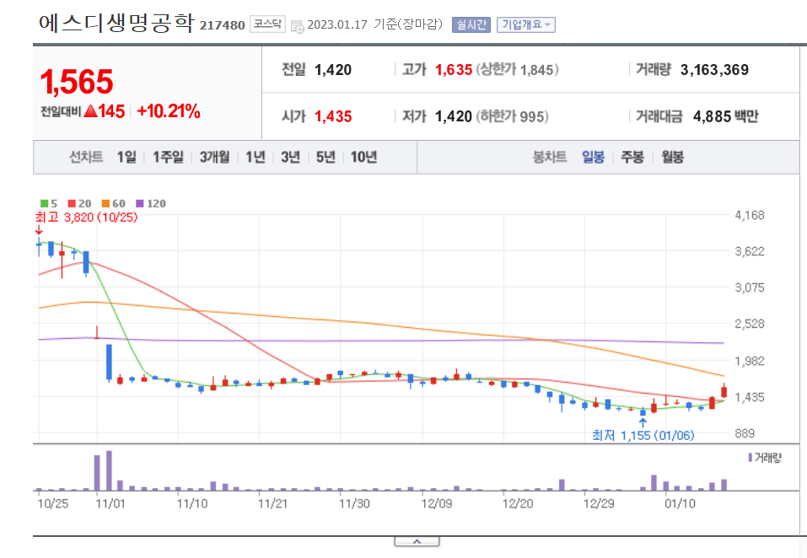807x558 pixels.
Task: Switch to the 주봉 candle chart
Action: (x=632, y=157)
